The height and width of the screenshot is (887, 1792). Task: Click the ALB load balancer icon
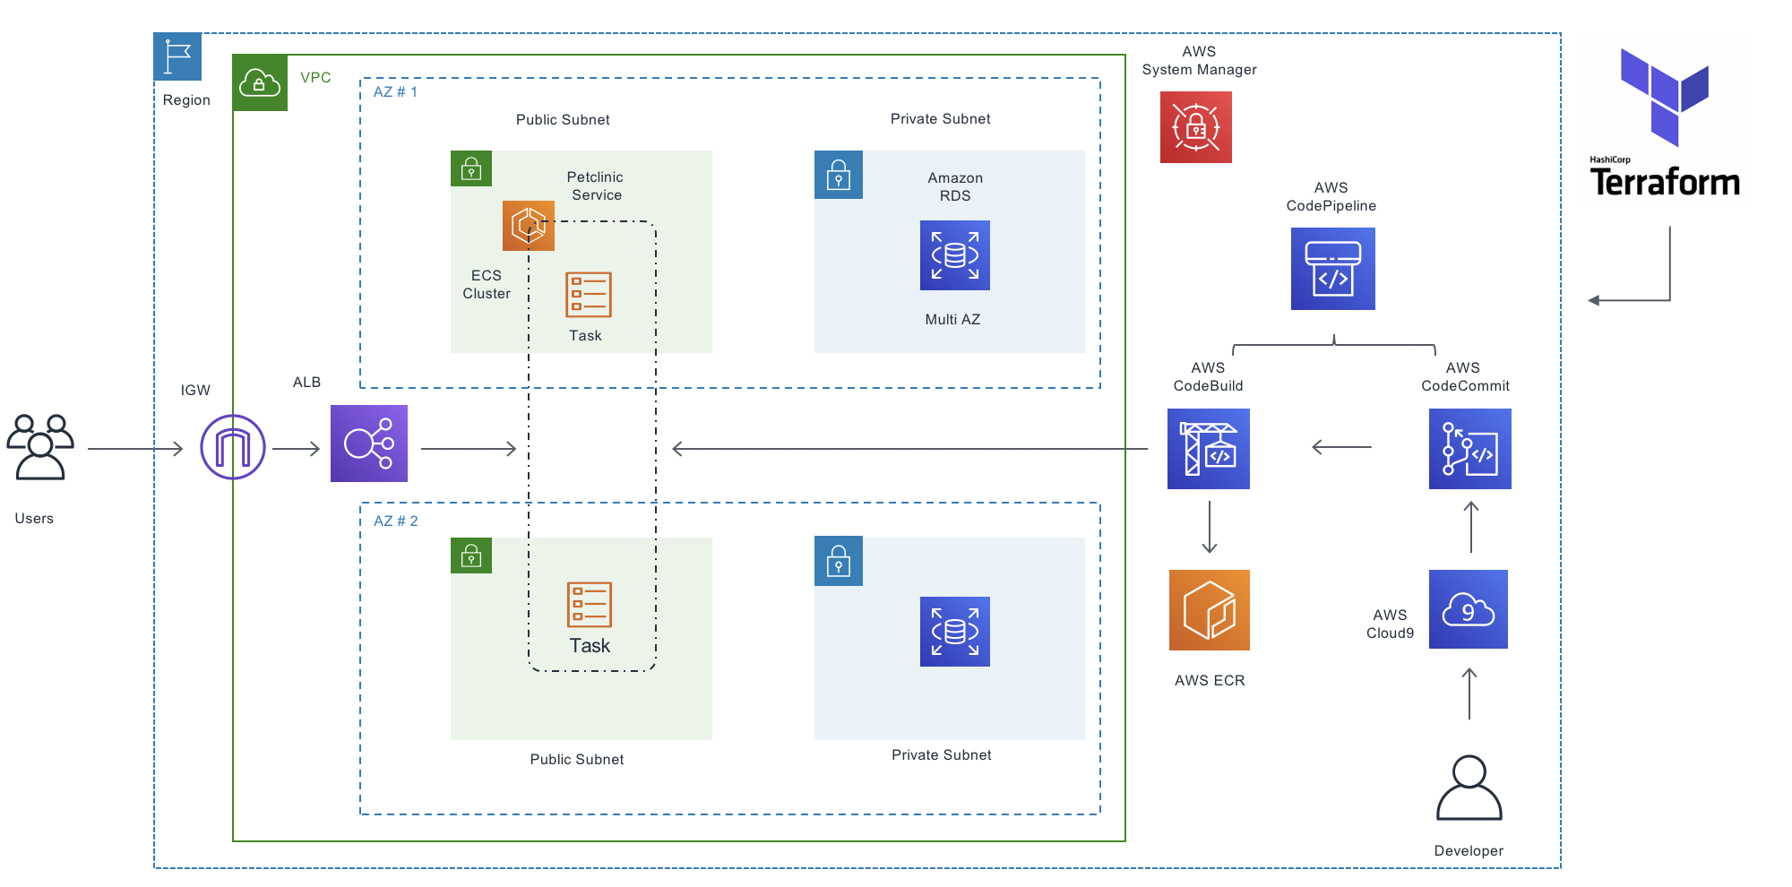click(369, 443)
